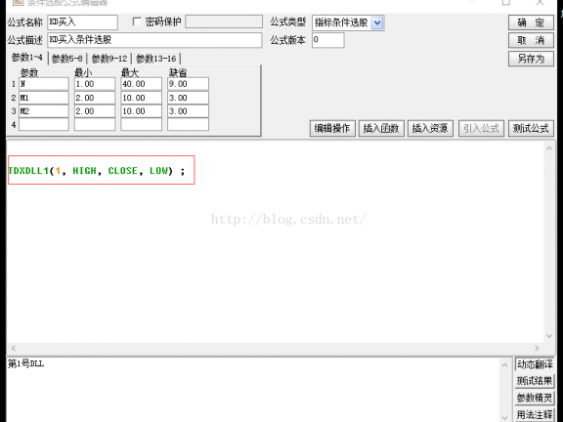563x422 pixels.
Task: Open the 参数精灵 side tab
Action: click(x=535, y=398)
